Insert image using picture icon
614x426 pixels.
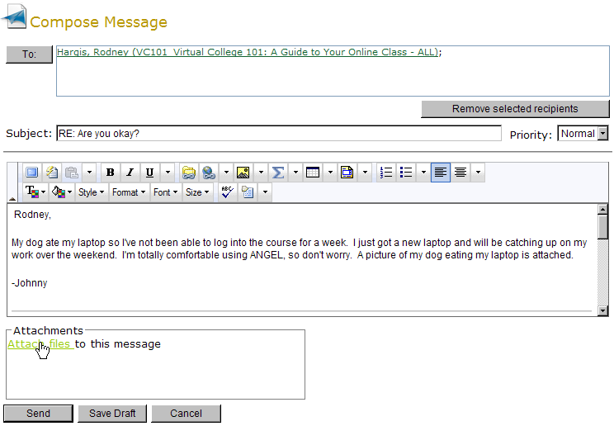point(243,173)
